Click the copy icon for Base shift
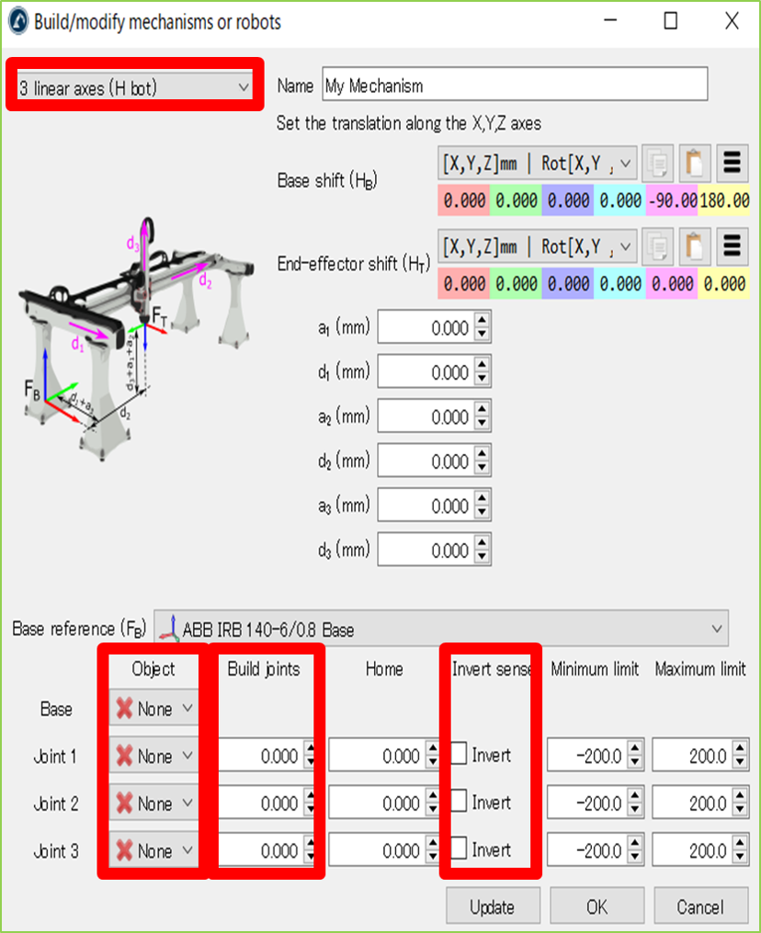The height and width of the screenshot is (933, 761). click(656, 165)
